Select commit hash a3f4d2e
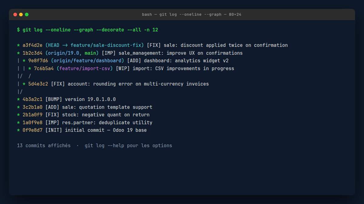Screen dimensions: 364x204 [32, 45]
